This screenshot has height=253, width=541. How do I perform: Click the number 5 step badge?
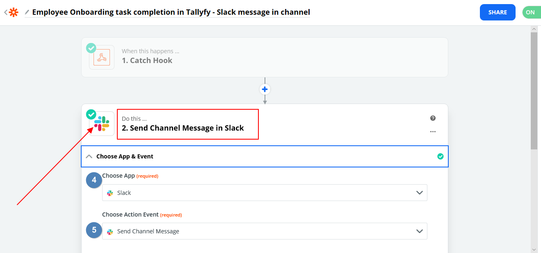(94, 230)
